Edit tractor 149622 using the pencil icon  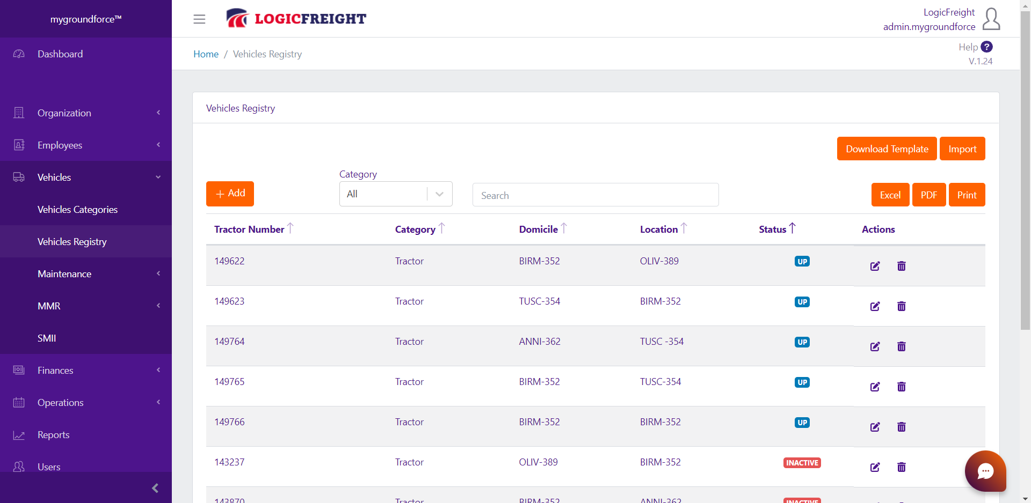click(875, 266)
